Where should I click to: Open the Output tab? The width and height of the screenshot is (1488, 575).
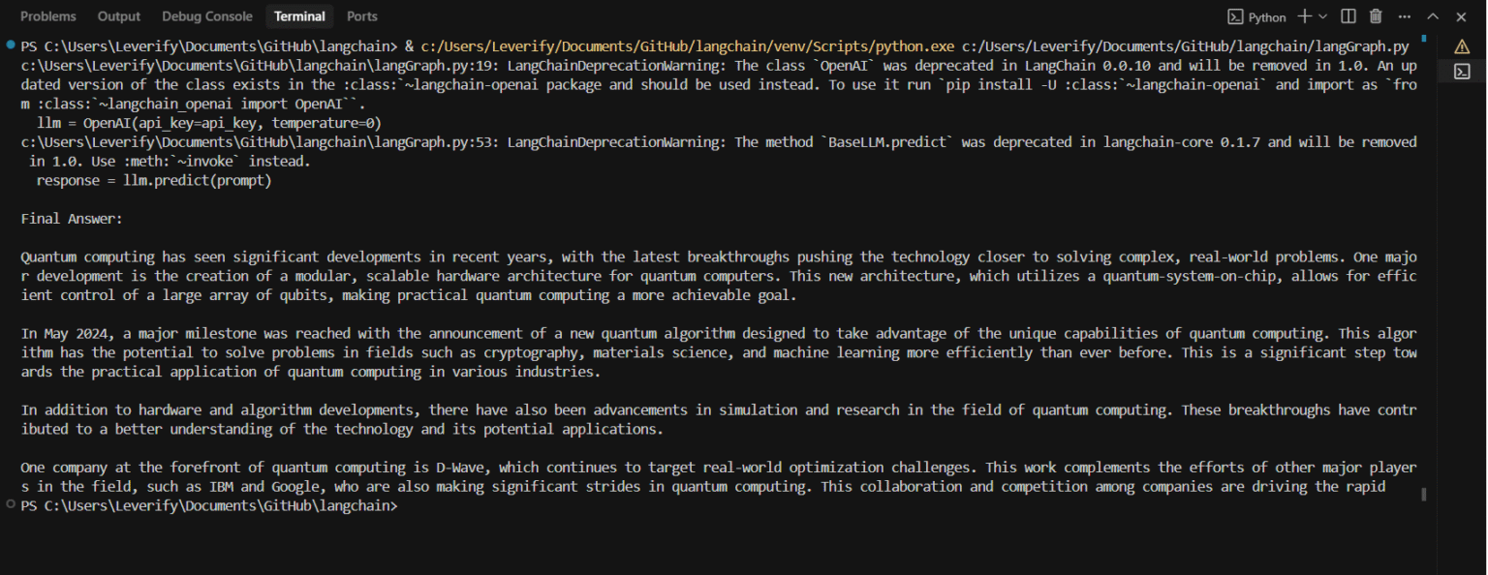[x=119, y=16]
